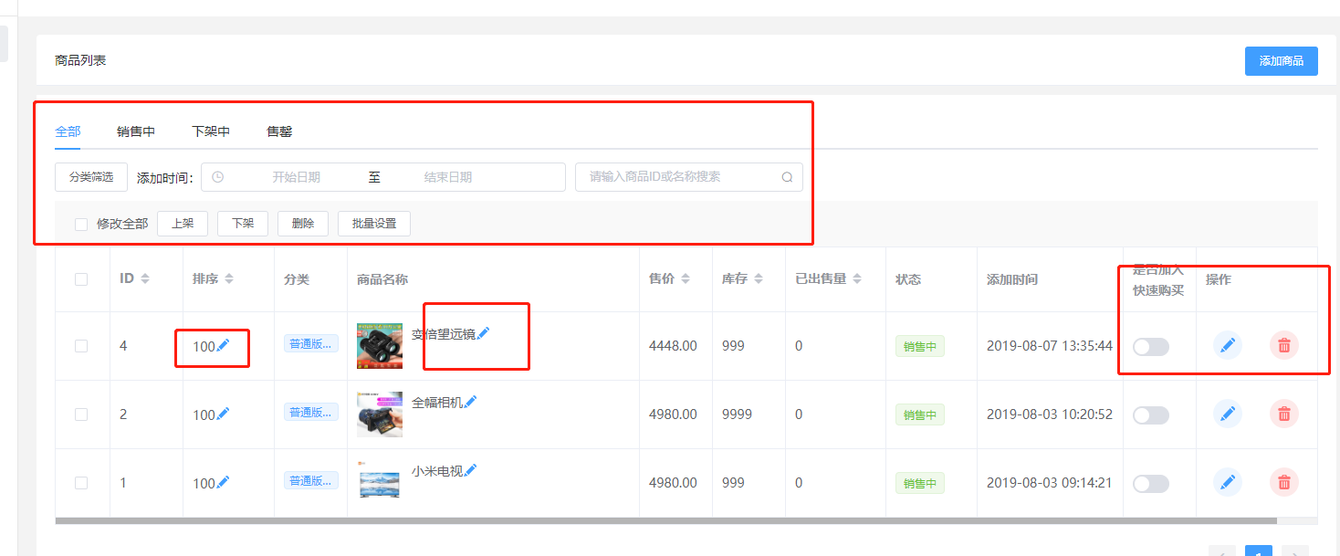Image resolution: width=1340 pixels, height=556 pixels.
Task: Click the search magnifier icon in search box
Action: coord(787,177)
